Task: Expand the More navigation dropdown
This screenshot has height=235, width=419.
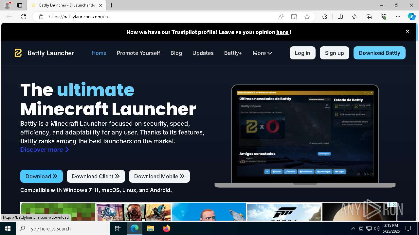Action: point(262,53)
